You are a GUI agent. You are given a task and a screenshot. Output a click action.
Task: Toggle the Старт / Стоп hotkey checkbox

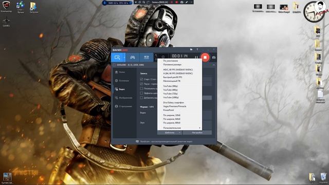(x=141, y=79)
